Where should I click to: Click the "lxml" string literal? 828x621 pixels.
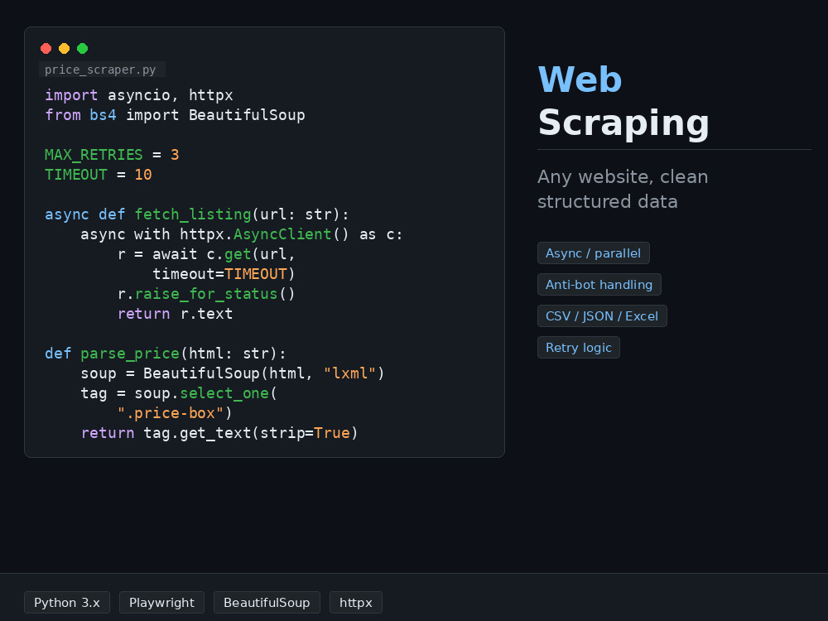349,374
